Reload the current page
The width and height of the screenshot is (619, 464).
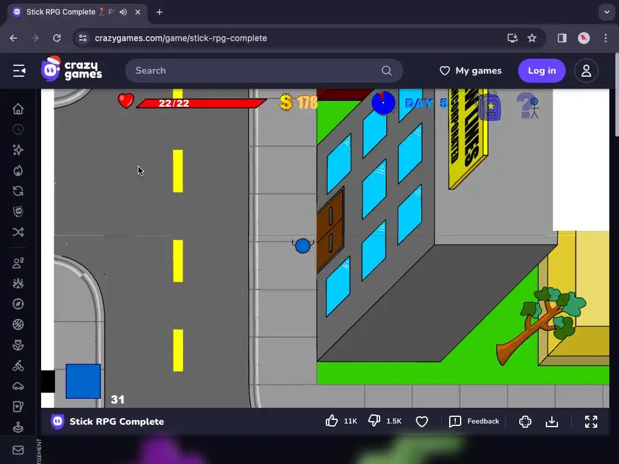point(57,38)
